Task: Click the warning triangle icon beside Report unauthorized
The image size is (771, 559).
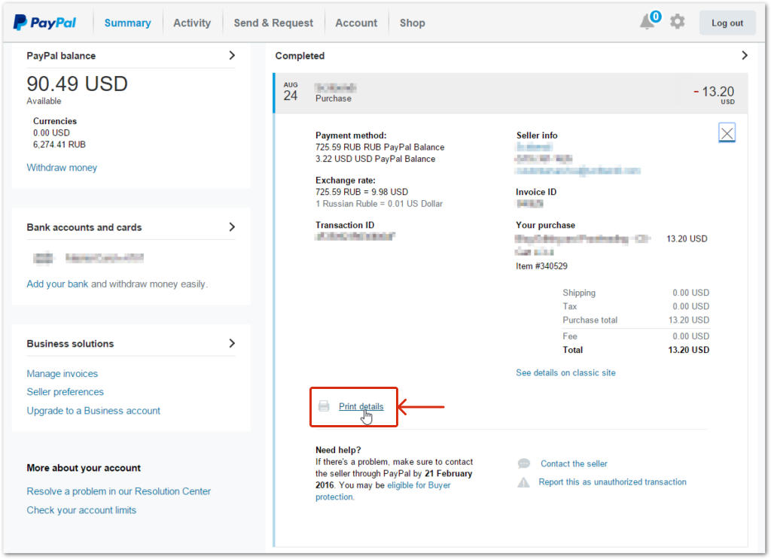Action: 524,482
